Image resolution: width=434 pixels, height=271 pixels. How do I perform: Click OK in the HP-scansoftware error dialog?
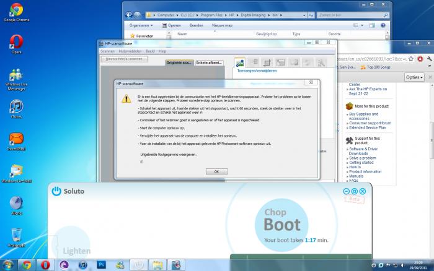point(217,171)
